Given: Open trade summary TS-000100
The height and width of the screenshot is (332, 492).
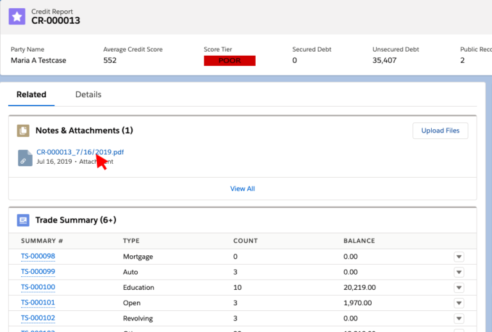Looking at the screenshot, I should [38, 287].
